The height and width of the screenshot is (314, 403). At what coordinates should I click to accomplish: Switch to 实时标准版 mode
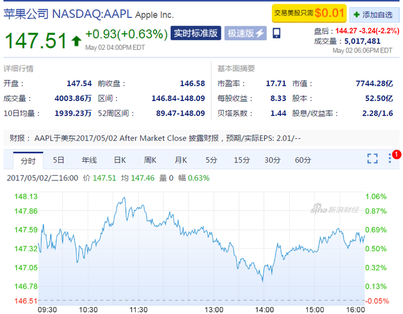pyautogui.click(x=196, y=33)
